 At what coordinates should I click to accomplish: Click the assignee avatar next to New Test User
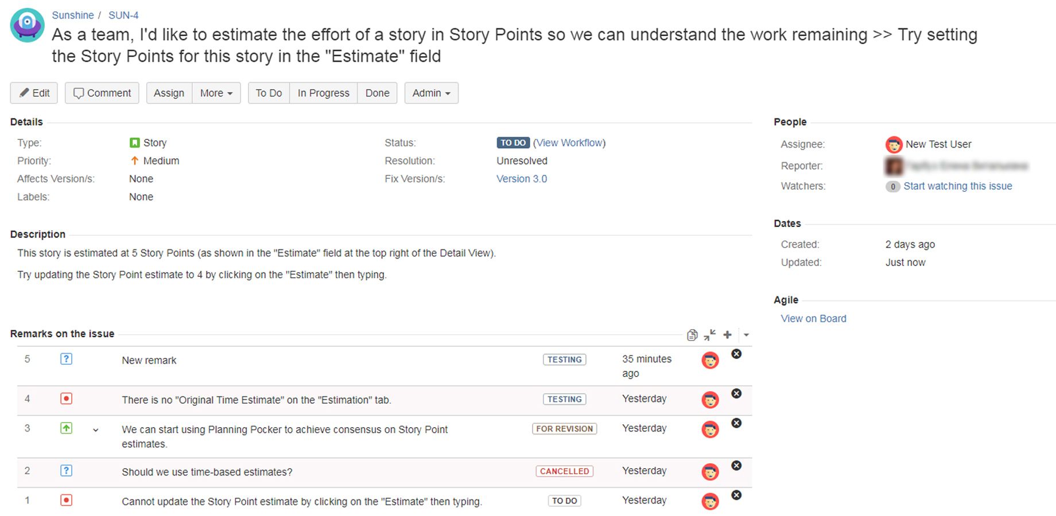(894, 144)
